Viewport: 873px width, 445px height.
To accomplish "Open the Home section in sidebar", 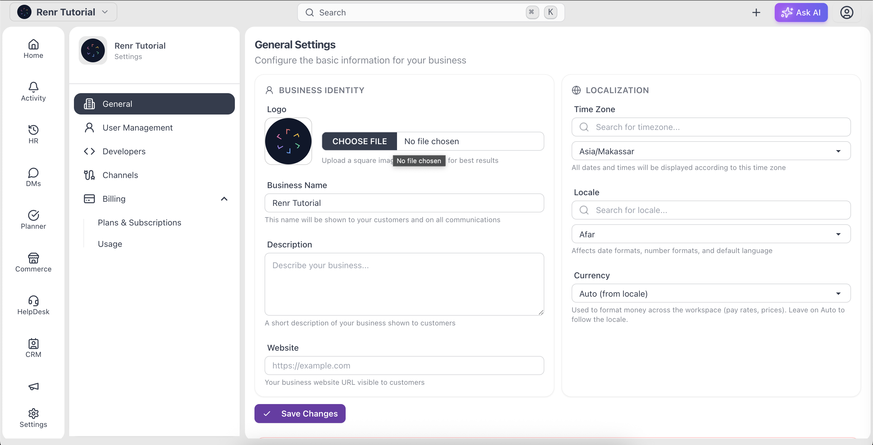I will pyautogui.click(x=33, y=49).
